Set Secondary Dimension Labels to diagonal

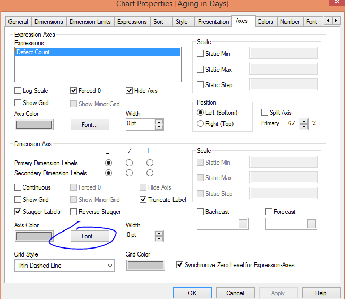pyautogui.click(x=129, y=173)
